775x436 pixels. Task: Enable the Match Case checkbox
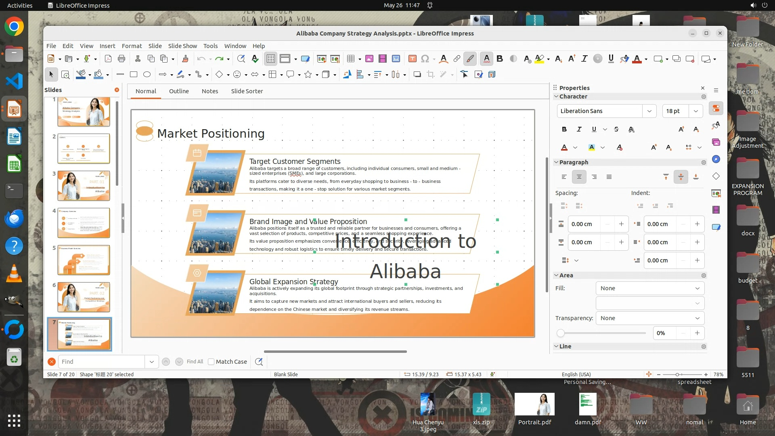[x=211, y=362]
